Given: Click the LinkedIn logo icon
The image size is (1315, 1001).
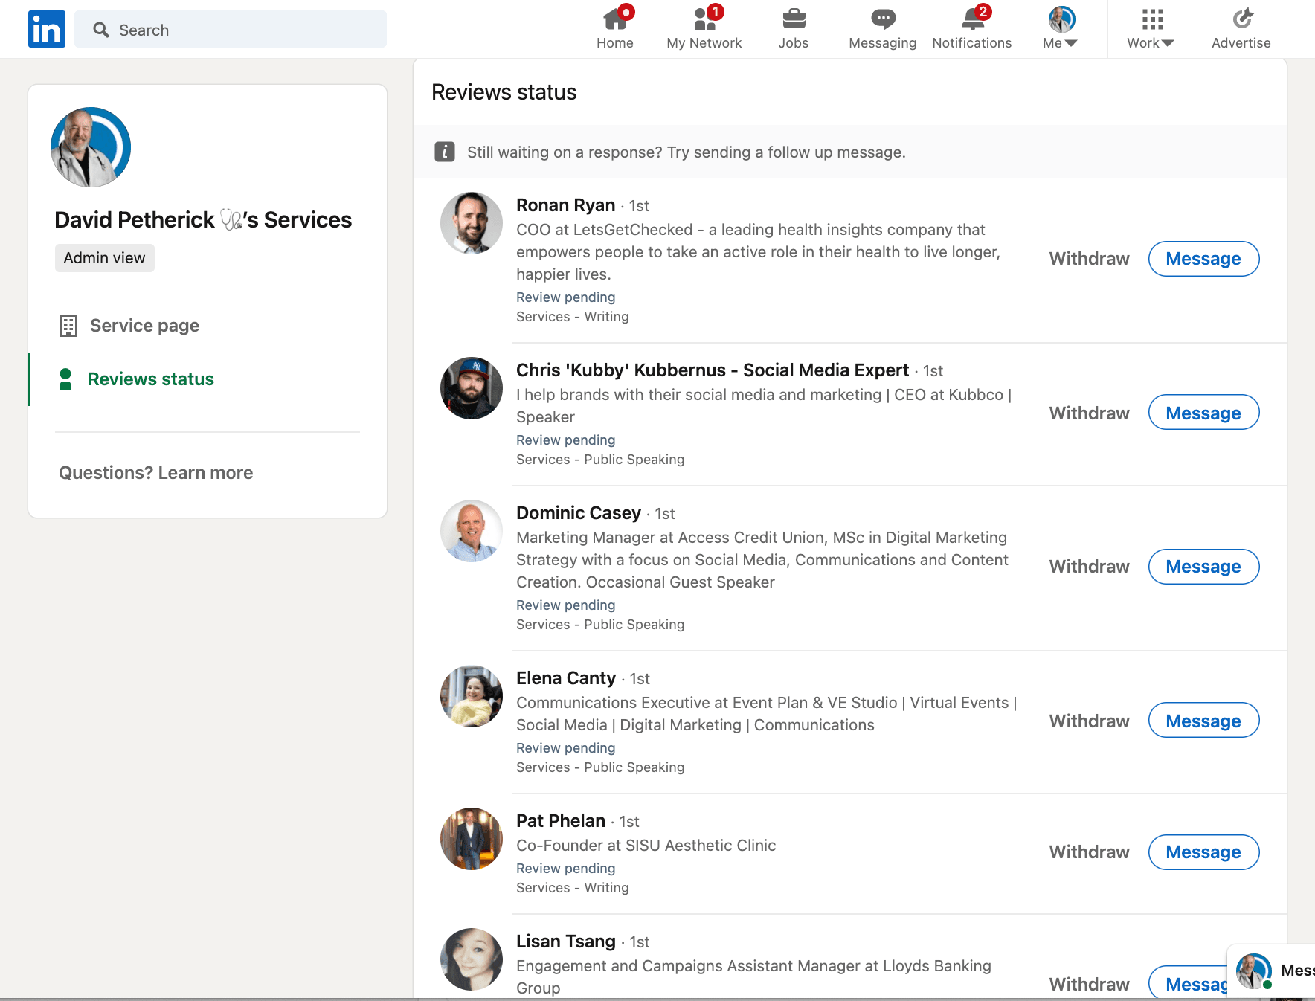Looking at the screenshot, I should pos(47,29).
